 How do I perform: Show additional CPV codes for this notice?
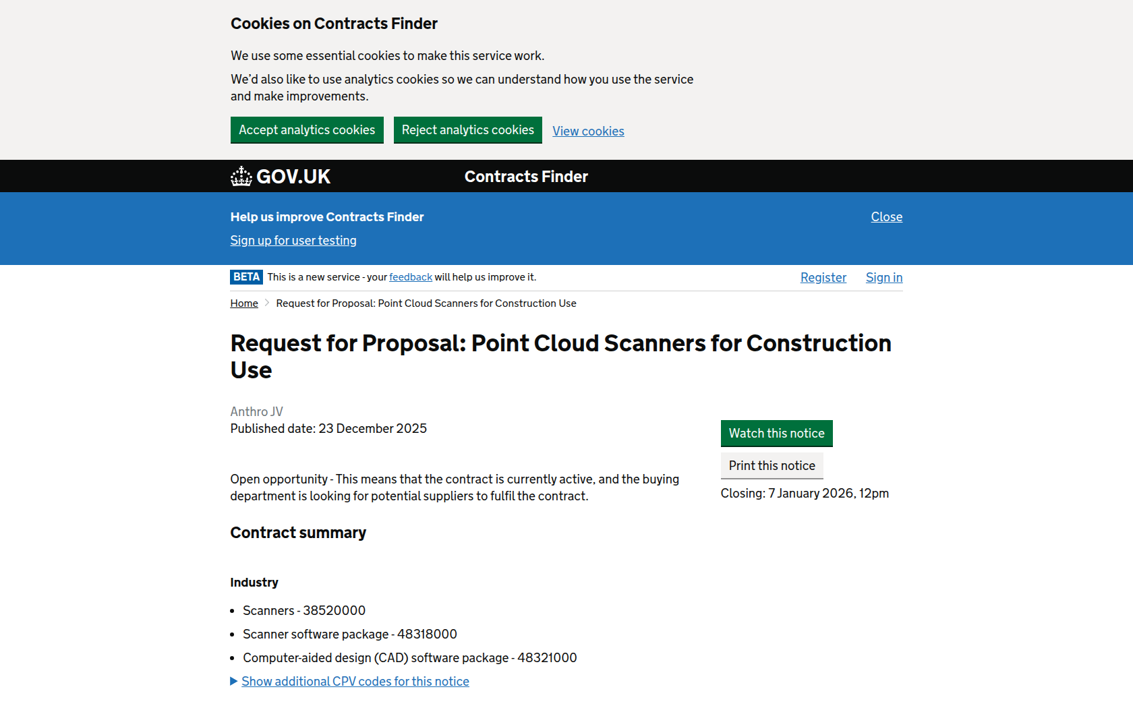coord(355,682)
